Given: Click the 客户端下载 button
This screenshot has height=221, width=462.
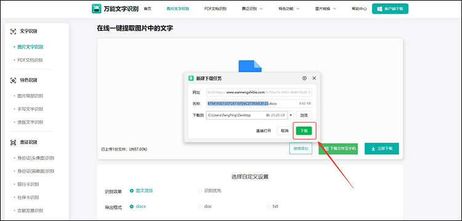Looking at the screenshot, I should 390,9.
